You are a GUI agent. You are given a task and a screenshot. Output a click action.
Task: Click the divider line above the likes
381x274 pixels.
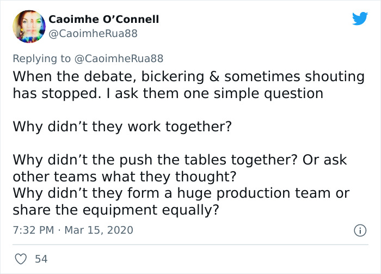190,245
